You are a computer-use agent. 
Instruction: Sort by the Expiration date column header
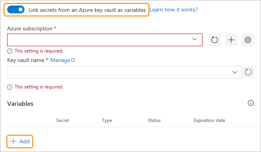tap(210, 120)
